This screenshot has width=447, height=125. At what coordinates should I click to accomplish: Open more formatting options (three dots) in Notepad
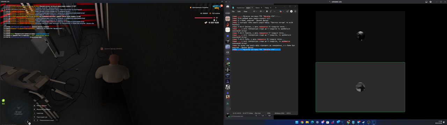(274, 11)
